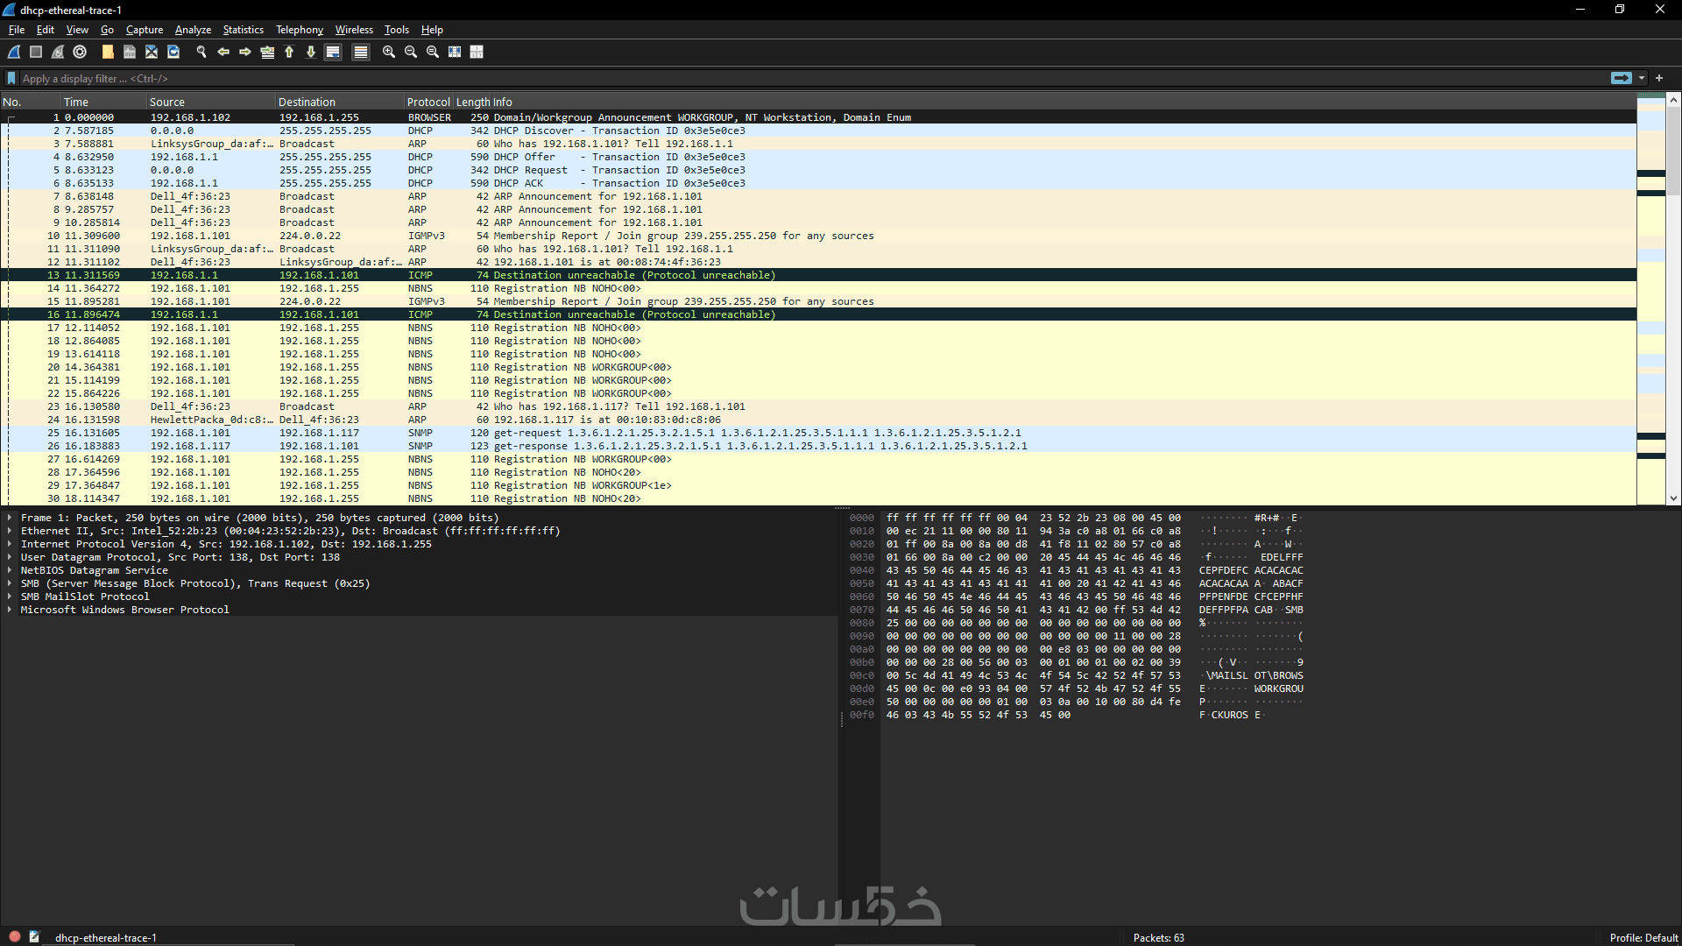The width and height of the screenshot is (1682, 946).
Task: Click the find packet magnifier icon
Action: (x=201, y=53)
